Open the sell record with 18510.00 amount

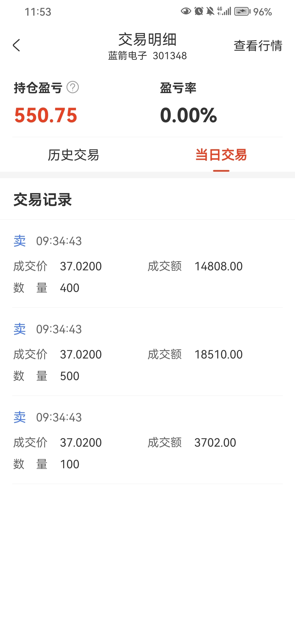point(147,352)
